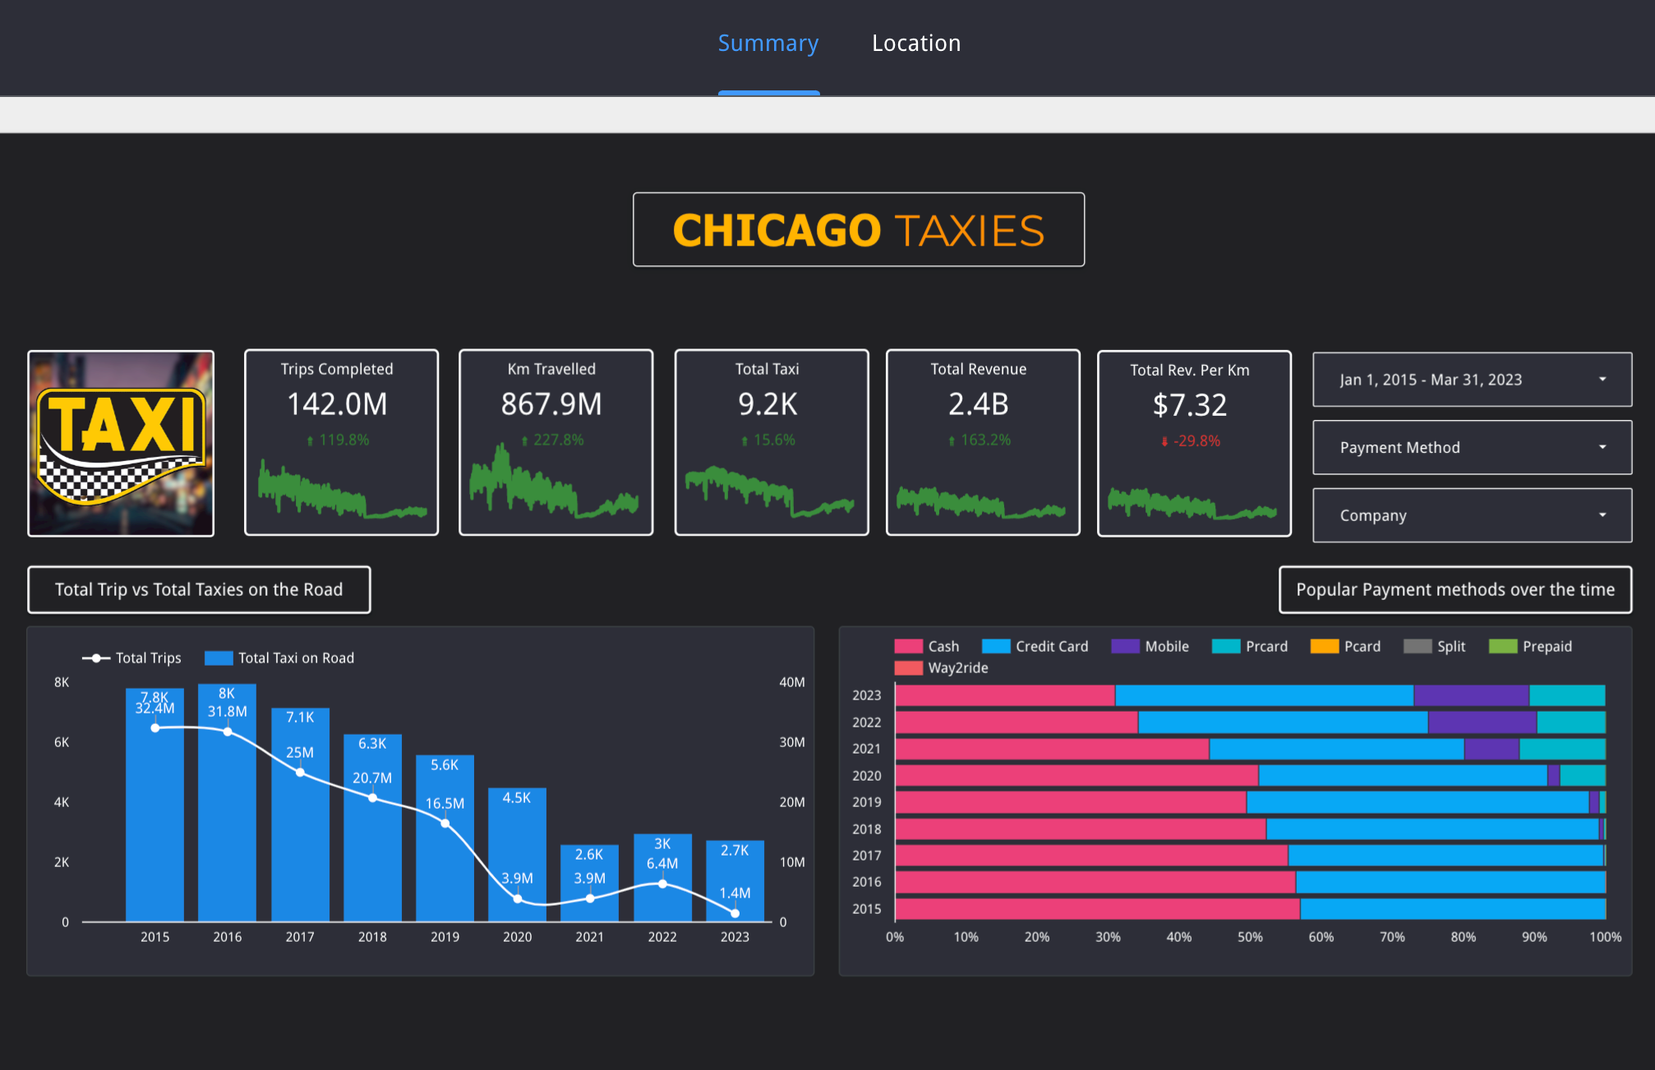Click the 2020 Cash segment
Screen dimensions: 1655x1070
tap(1077, 776)
